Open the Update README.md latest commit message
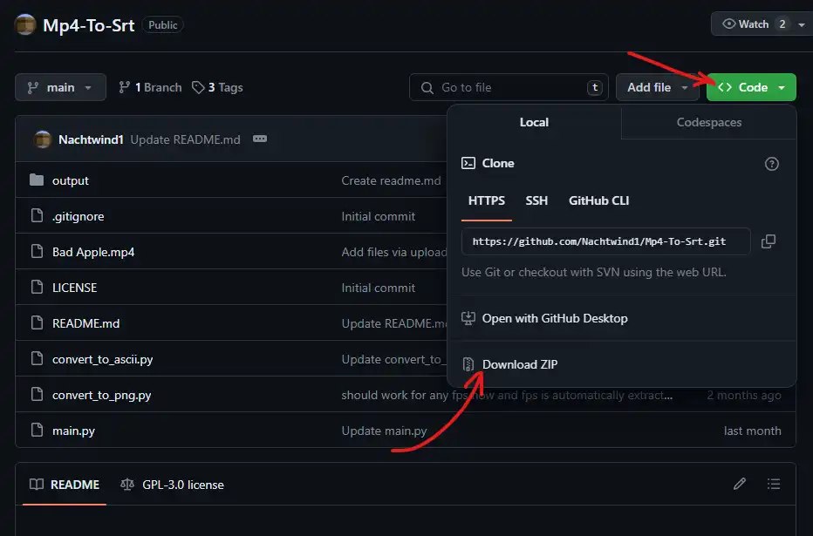 tap(185, 139)
